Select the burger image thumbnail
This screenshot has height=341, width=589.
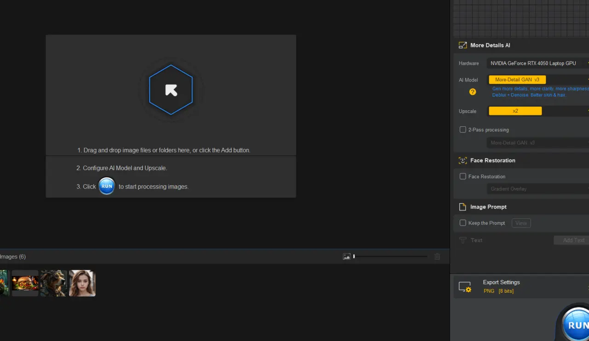(25, 283)
